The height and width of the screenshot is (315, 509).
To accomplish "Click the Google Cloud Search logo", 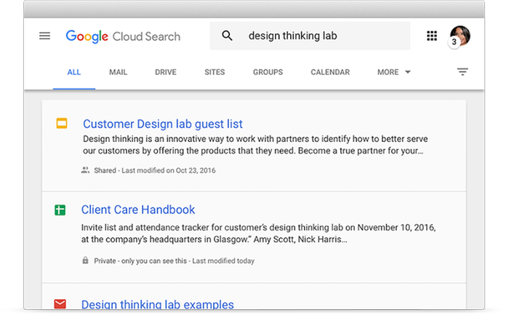I will tap(123, 36).
